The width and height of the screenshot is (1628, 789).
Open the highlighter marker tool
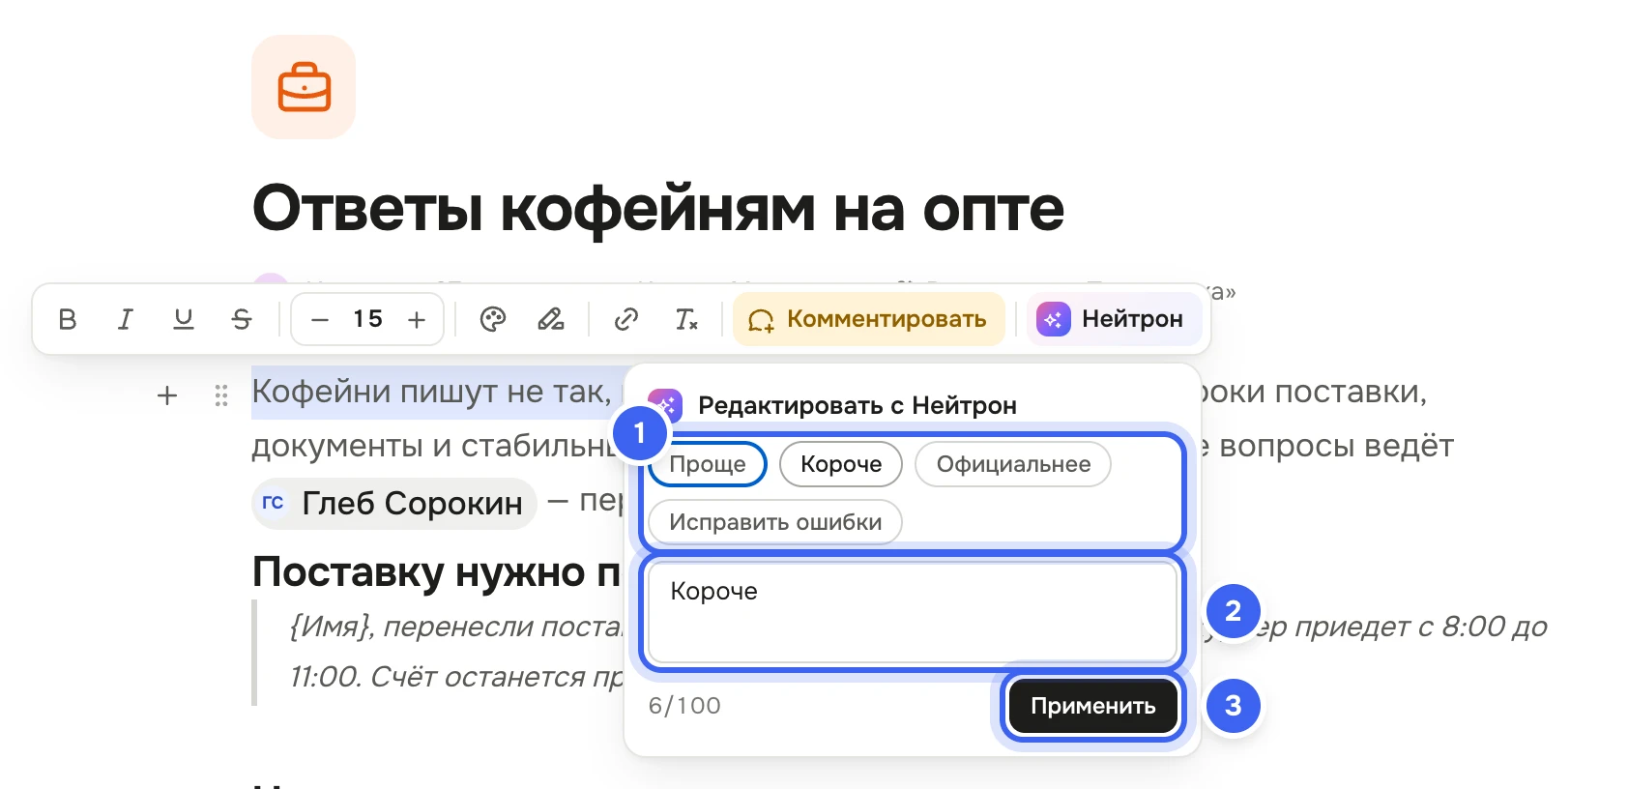(551, 319)
